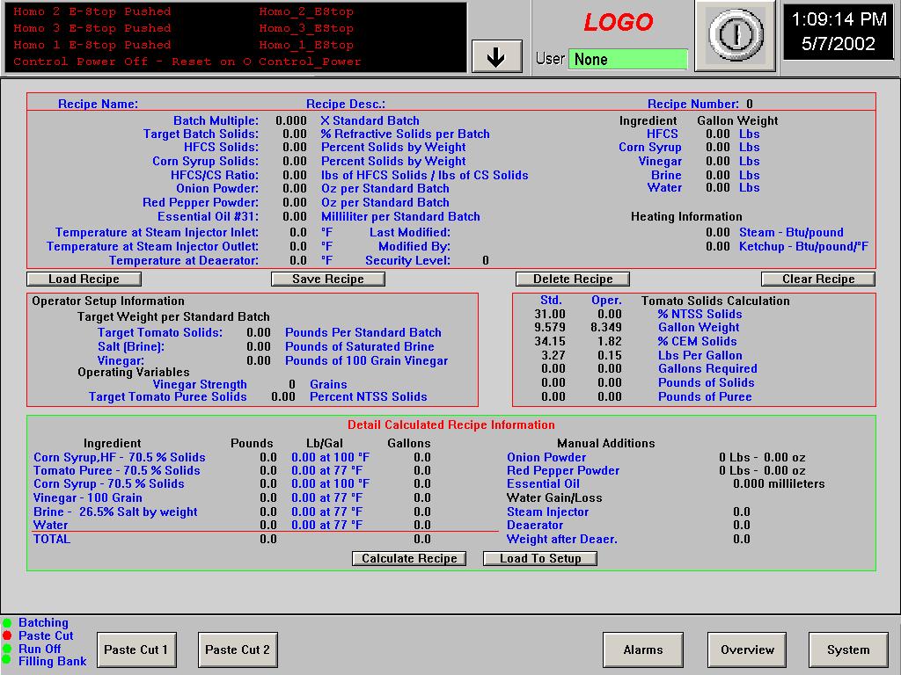Screen dimensions: 901x675
Task: Click the key switch login icon
Action: coord(735,35)
